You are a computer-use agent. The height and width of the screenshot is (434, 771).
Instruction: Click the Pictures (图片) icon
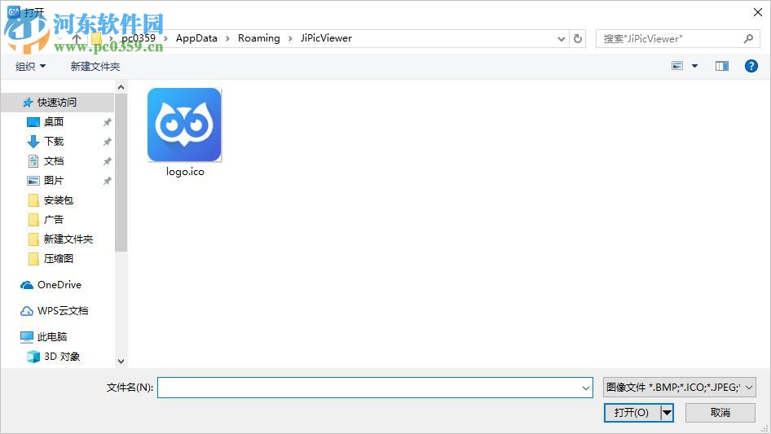(33, 181)
